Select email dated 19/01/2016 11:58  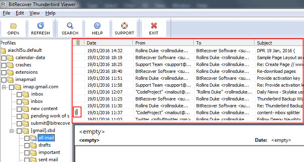188,85
